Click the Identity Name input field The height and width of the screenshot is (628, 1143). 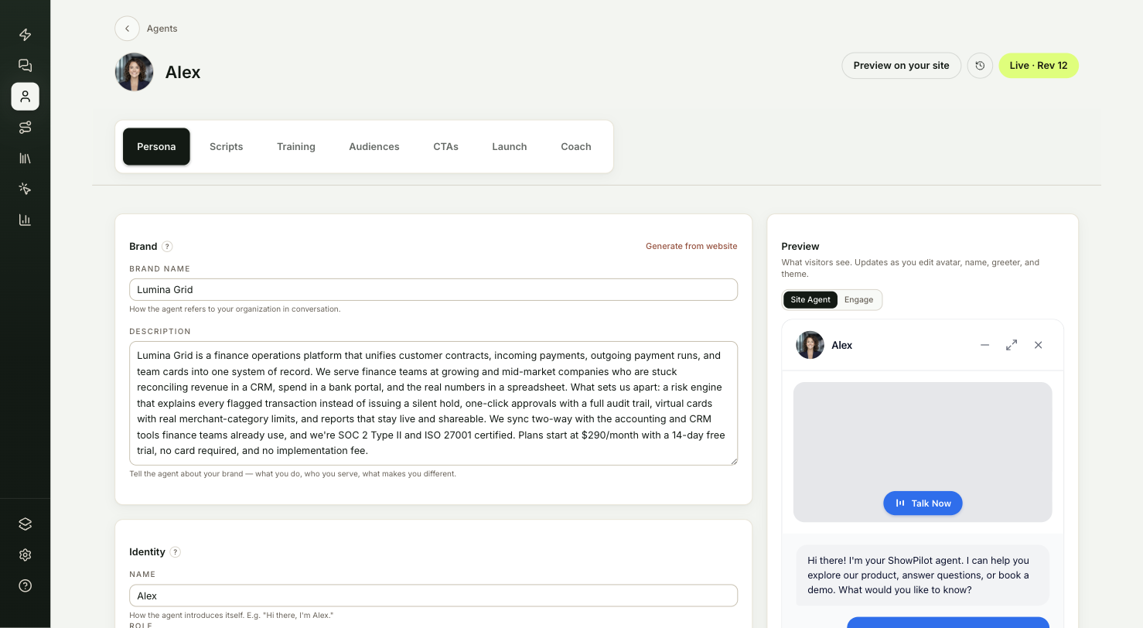pyautogui.click(x=433, y=596)
